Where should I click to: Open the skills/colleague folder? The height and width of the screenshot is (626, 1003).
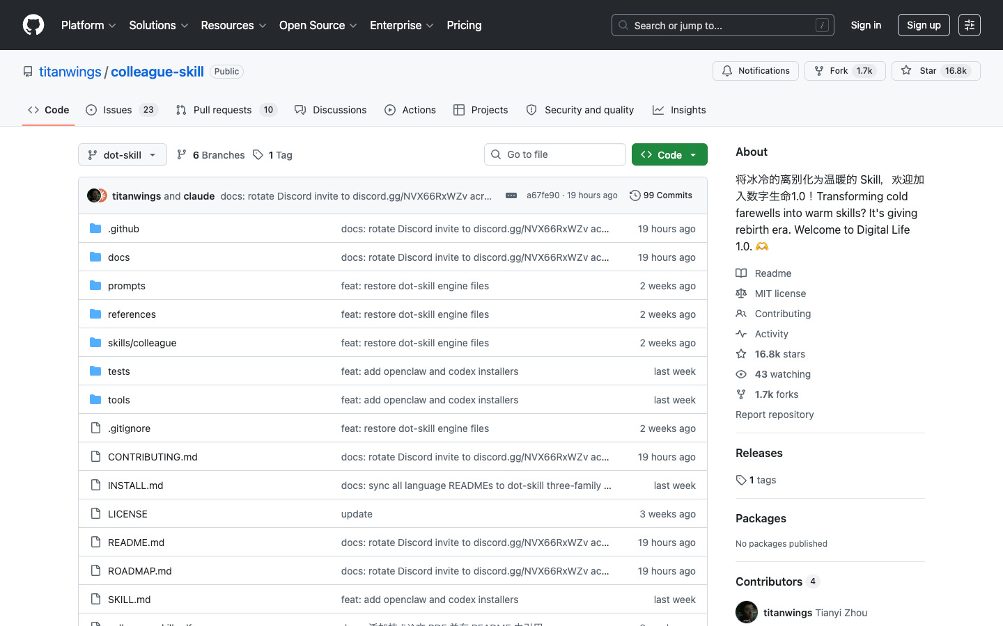point(142,342)
